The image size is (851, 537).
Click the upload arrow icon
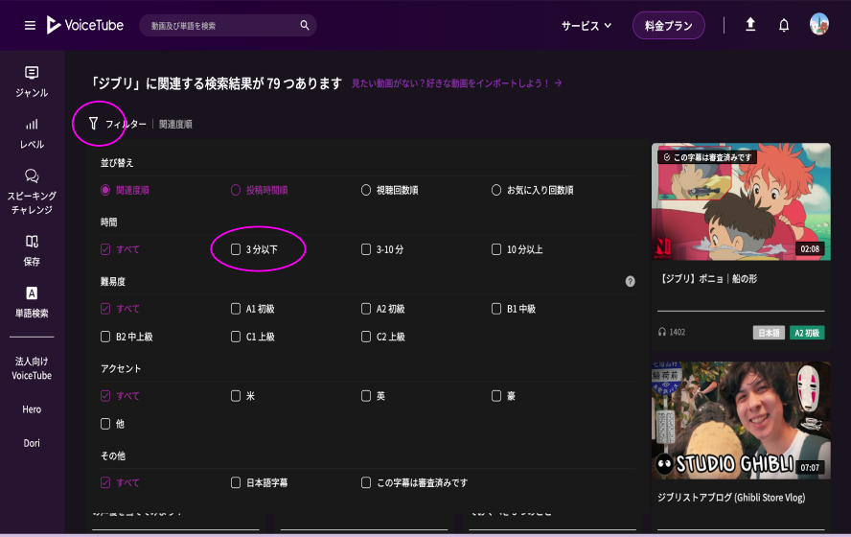tap(750, 24)
